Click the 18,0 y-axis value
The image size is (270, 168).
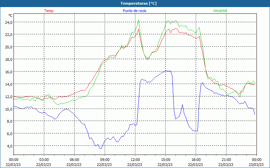(9, 59)
